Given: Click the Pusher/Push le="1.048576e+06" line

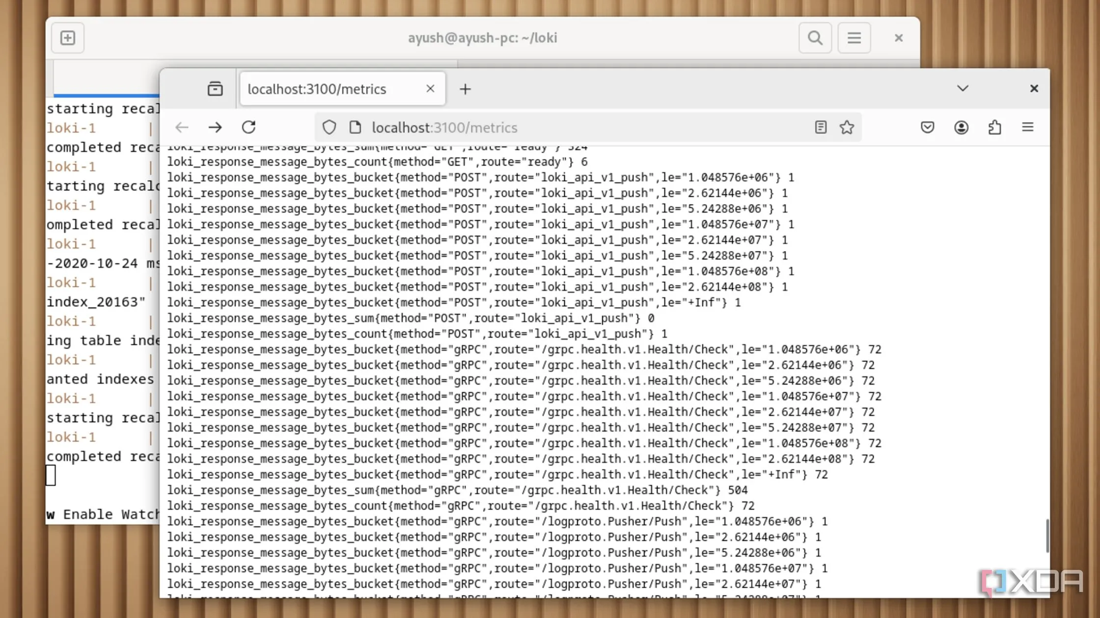Looking at the screenshot, I should pyautogui.click(x=497, y=521).
